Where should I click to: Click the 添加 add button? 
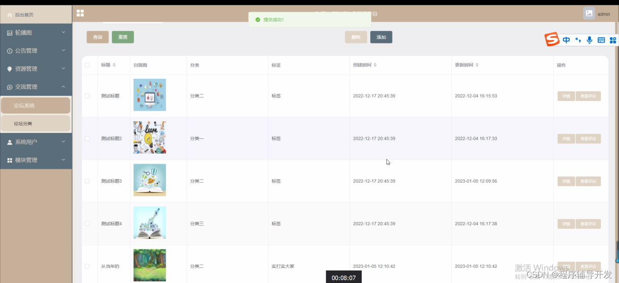click(x=381, y=37)
